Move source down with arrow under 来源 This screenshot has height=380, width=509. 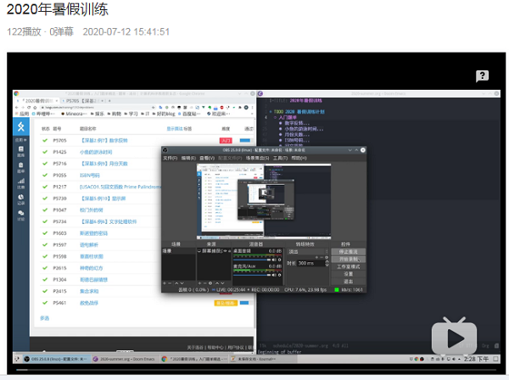(222, 283)
